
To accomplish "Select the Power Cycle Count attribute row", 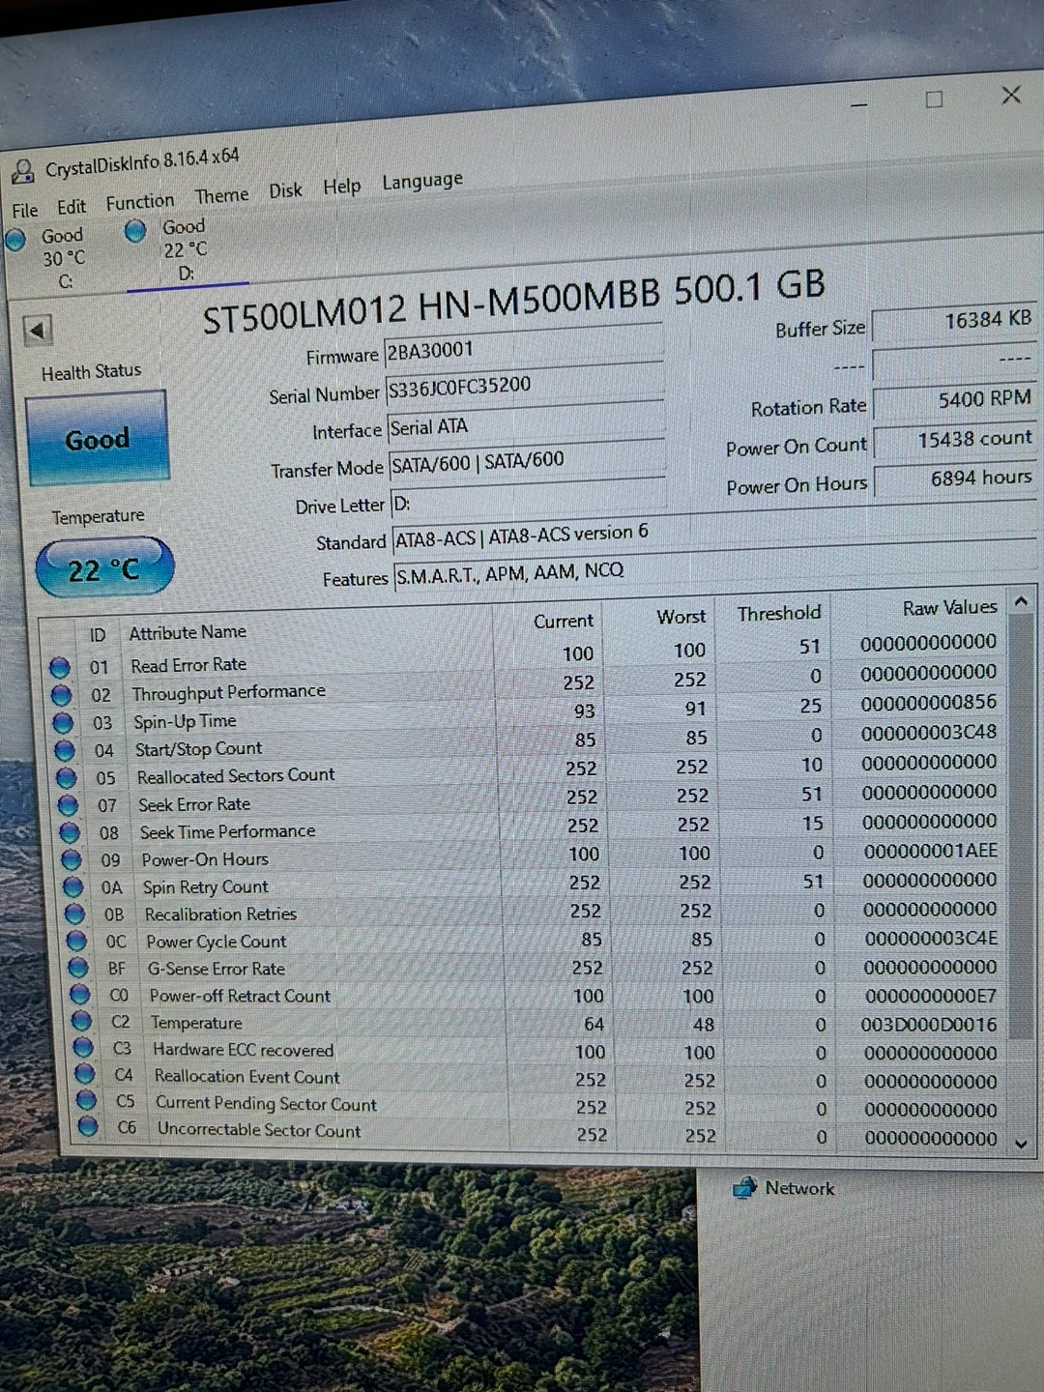I will [x=216, y=941].
